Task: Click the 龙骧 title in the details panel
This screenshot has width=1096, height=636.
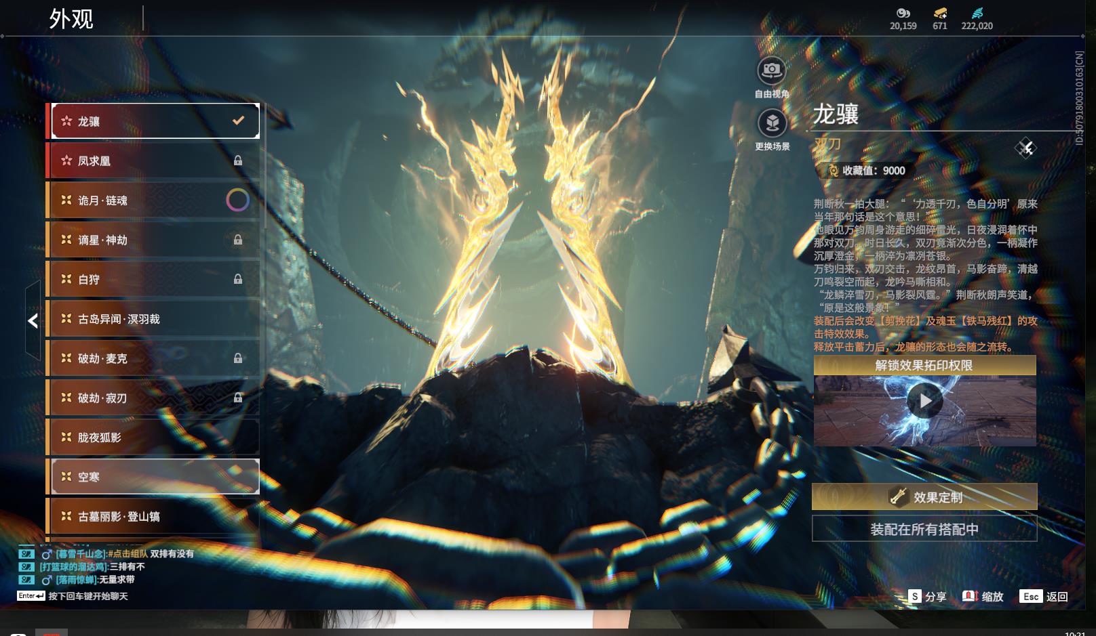Action: click(836, 114)
